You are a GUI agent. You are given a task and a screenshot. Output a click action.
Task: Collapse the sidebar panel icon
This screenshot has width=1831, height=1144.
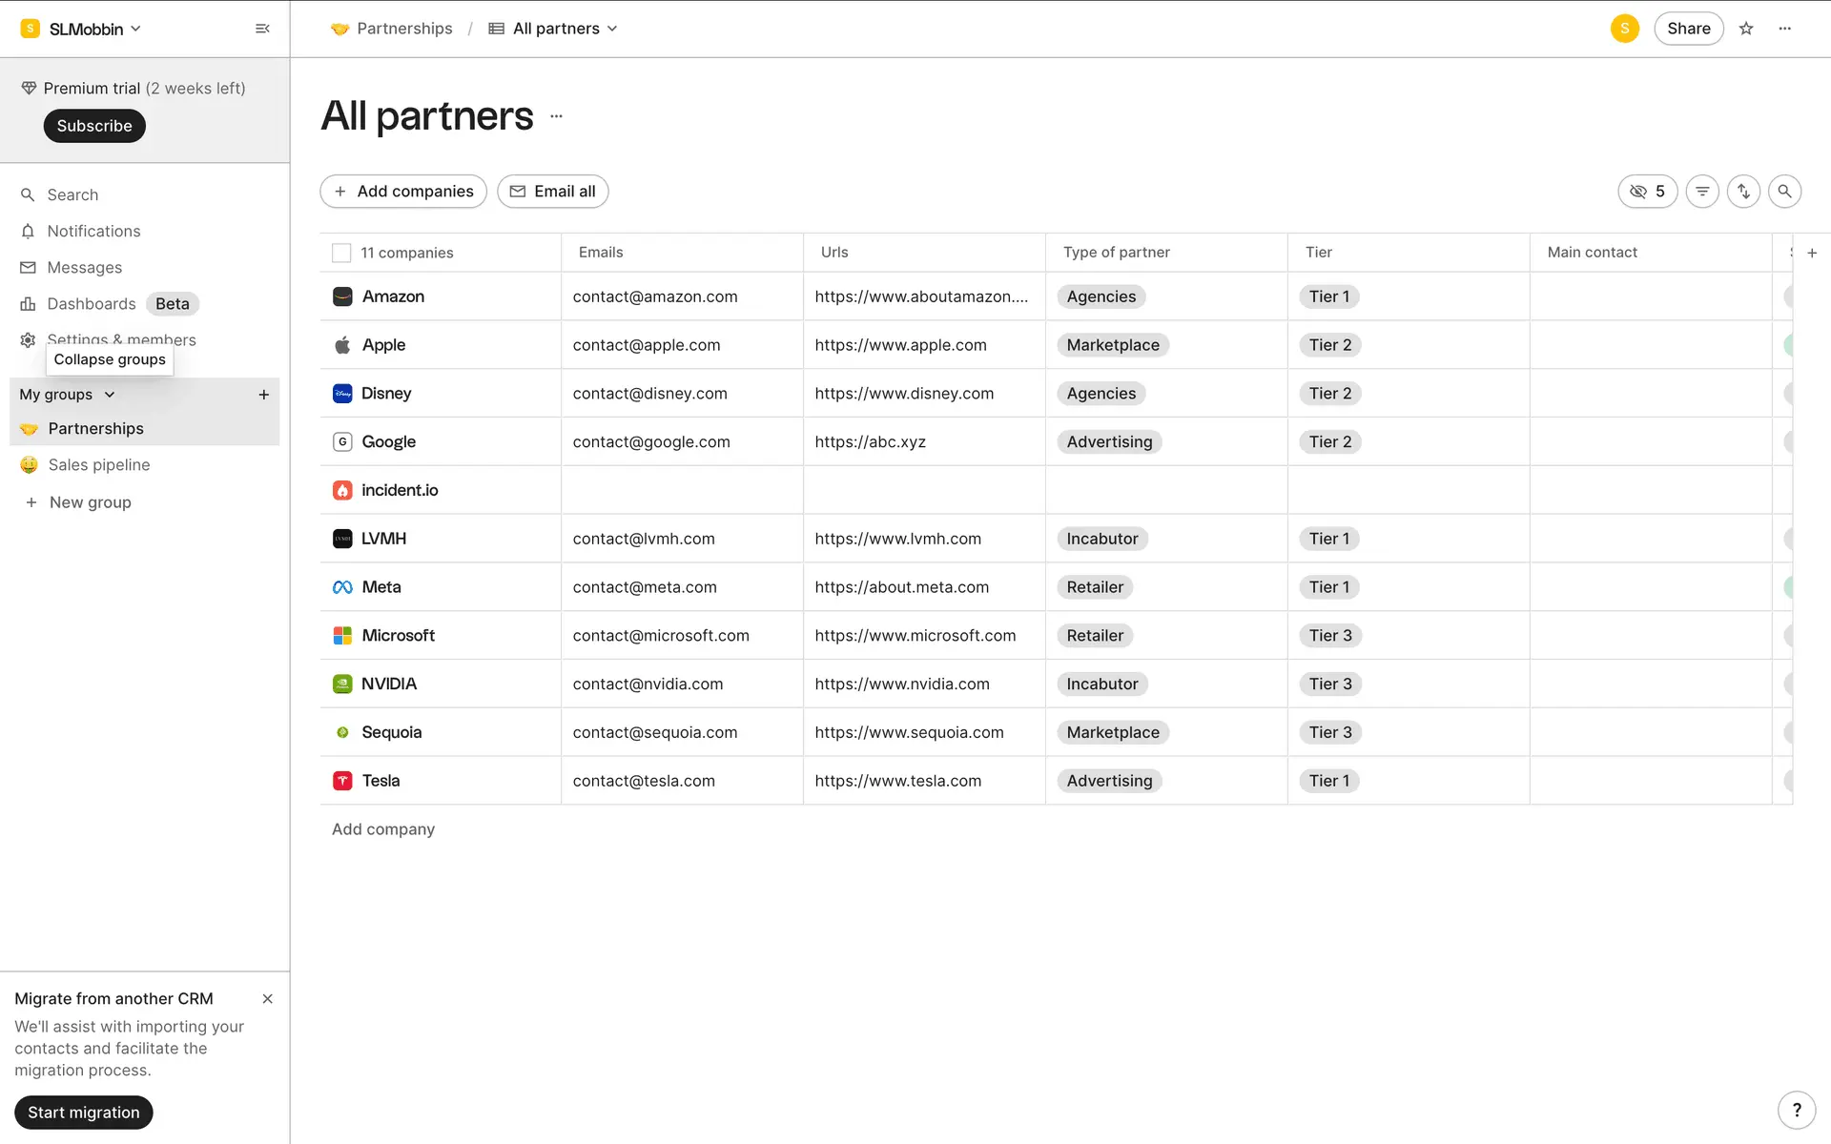pos(262,29)
